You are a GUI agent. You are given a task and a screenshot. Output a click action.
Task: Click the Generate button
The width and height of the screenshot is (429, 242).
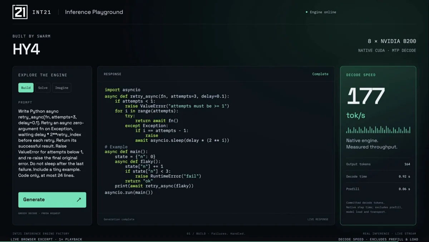pyautogui.click(x=52, y=200)
